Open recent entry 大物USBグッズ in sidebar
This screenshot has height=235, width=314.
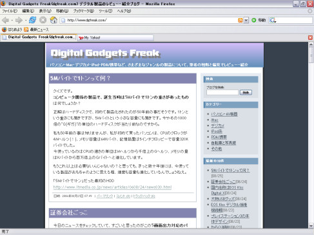point(223,199)
